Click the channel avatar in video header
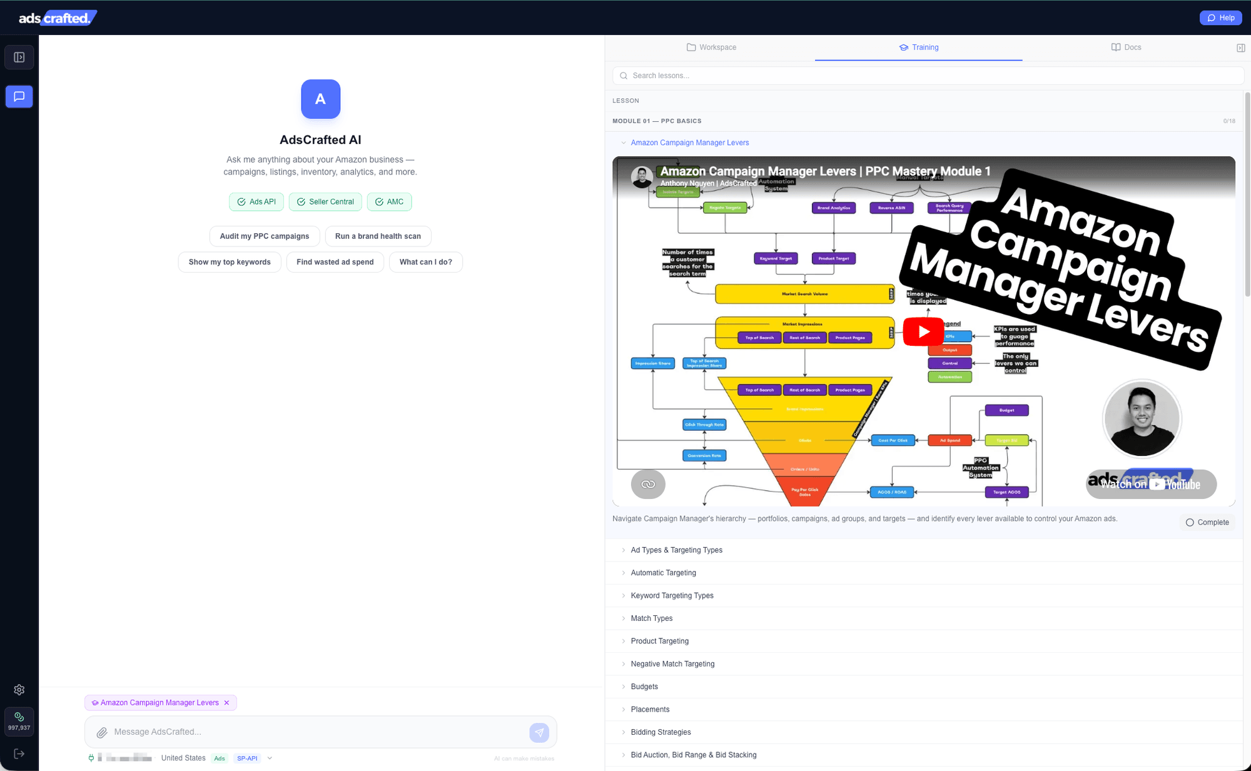This screenshot has width=1251, height=771. (642, 177)
